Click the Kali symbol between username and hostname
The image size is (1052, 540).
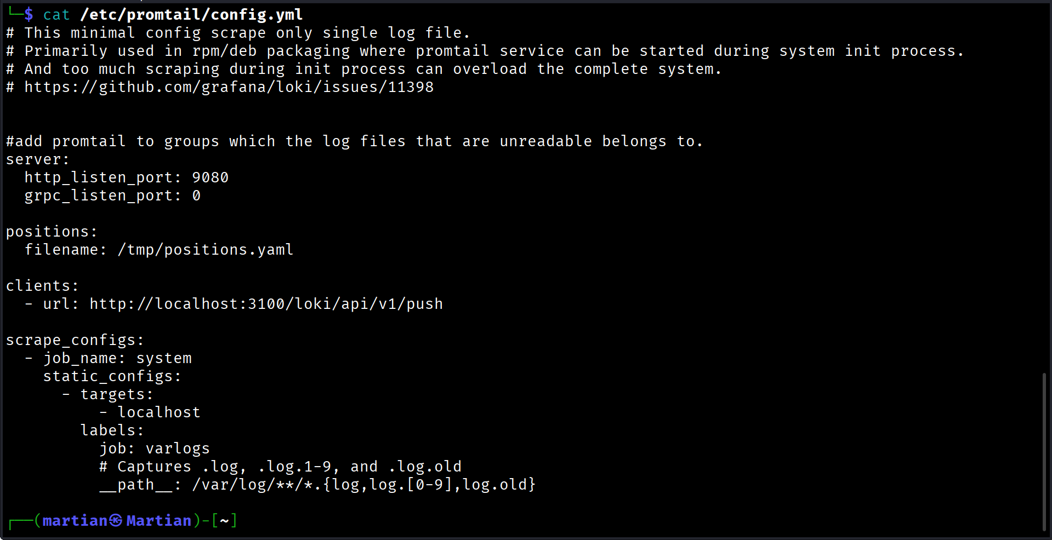116,520
